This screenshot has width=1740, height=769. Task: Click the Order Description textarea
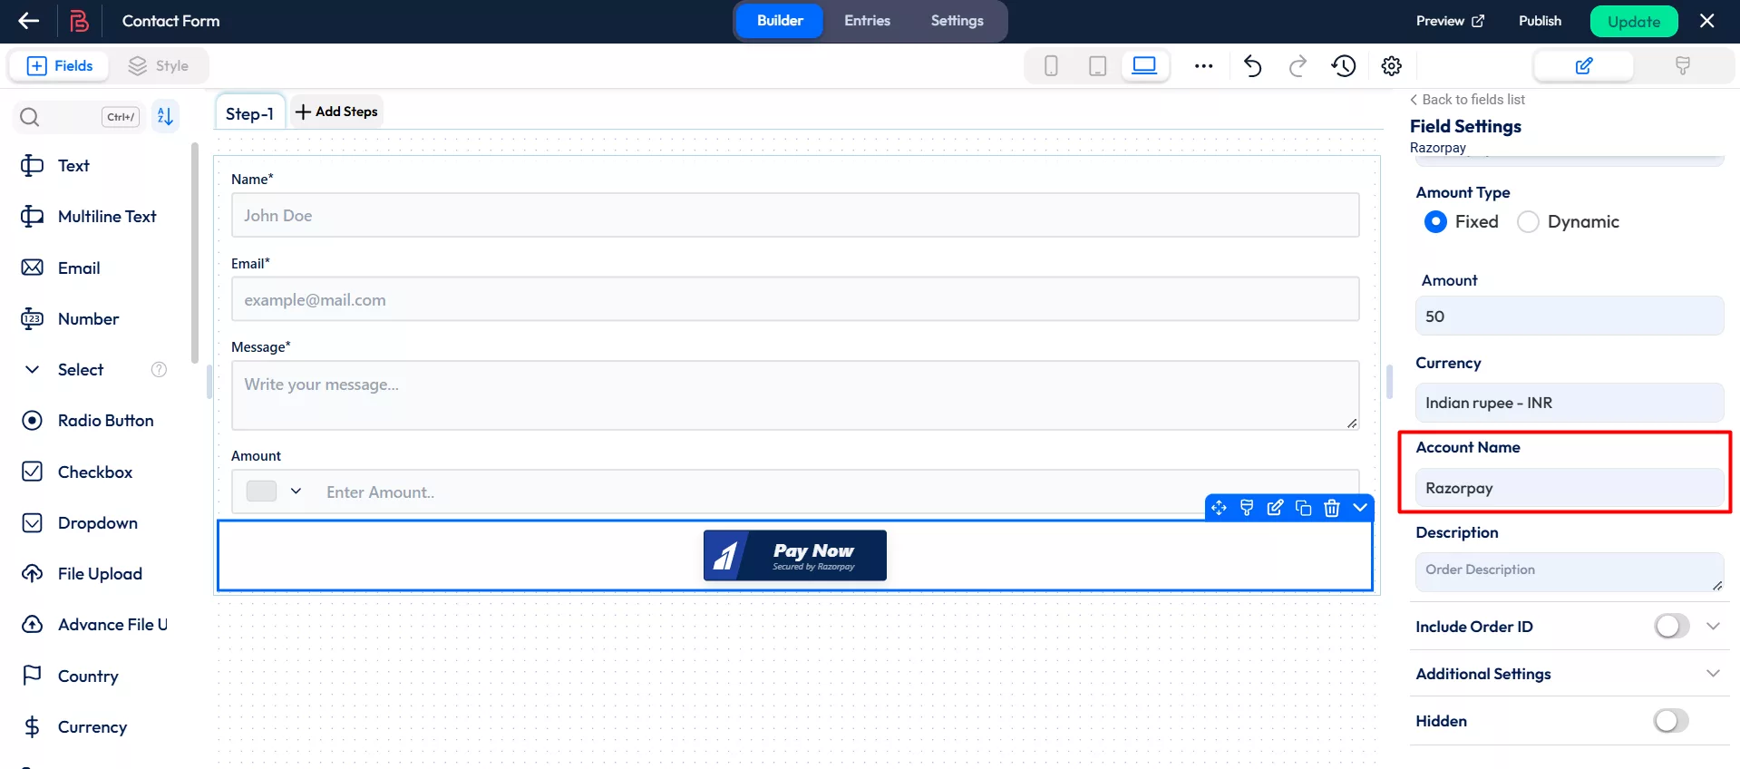click(1570, 572)
